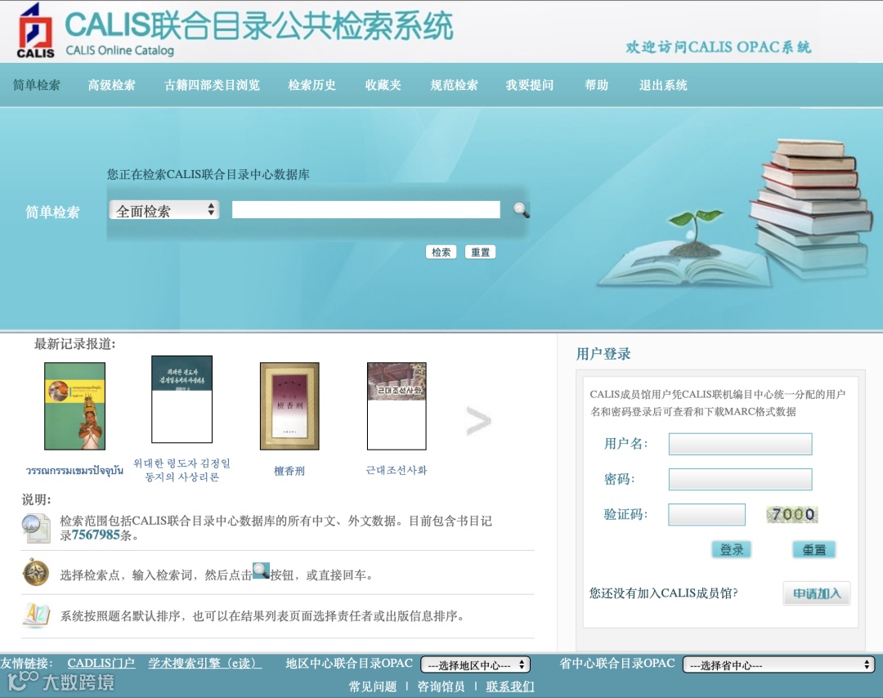The height and width of the screenshot is (698, 883).
Task: Open the 檀香刑 book cover thumbnail
Action: pos(289,406)
